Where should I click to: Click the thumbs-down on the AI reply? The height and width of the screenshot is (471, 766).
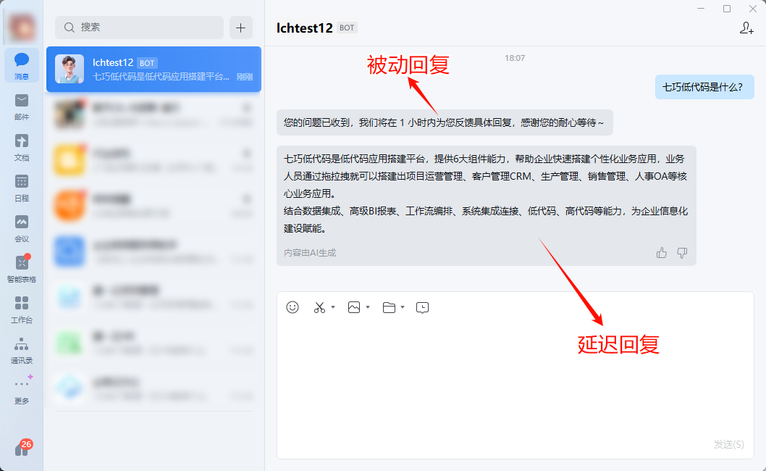[x=681, y=253]
